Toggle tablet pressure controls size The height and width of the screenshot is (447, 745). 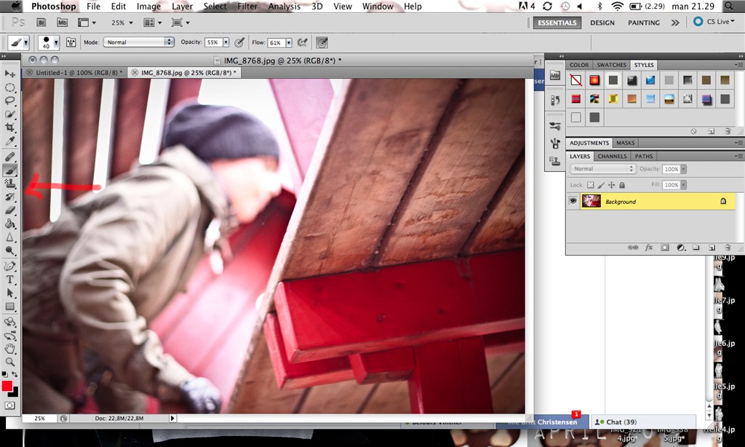pos(322,42)
